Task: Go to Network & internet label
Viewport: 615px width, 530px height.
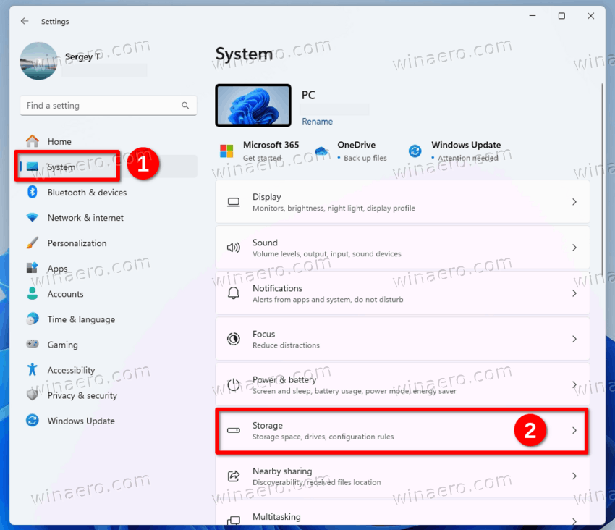Action: (85, 218)
